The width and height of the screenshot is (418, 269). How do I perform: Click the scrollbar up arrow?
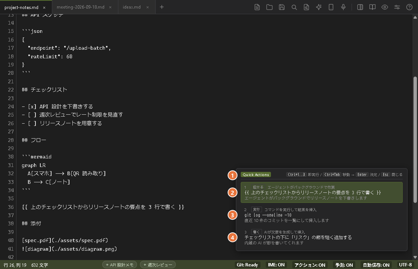tap(415, 17)
